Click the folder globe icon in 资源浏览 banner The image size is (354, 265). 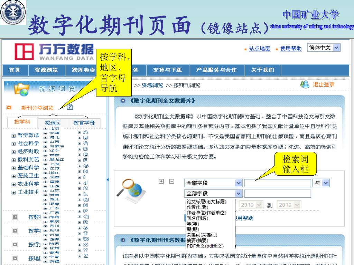pos(21,89)
